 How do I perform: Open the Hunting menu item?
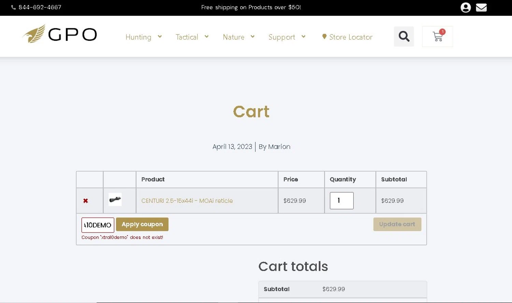[138, 37]
